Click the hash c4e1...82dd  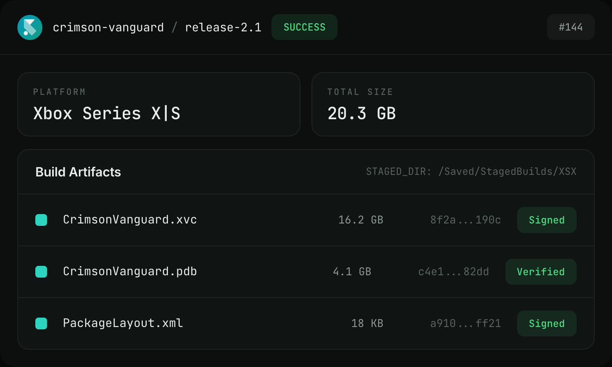454,272
